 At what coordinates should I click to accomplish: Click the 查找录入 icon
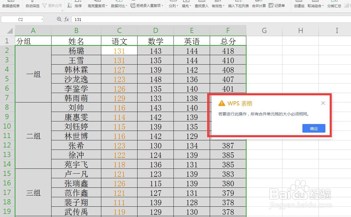[201, 5]
